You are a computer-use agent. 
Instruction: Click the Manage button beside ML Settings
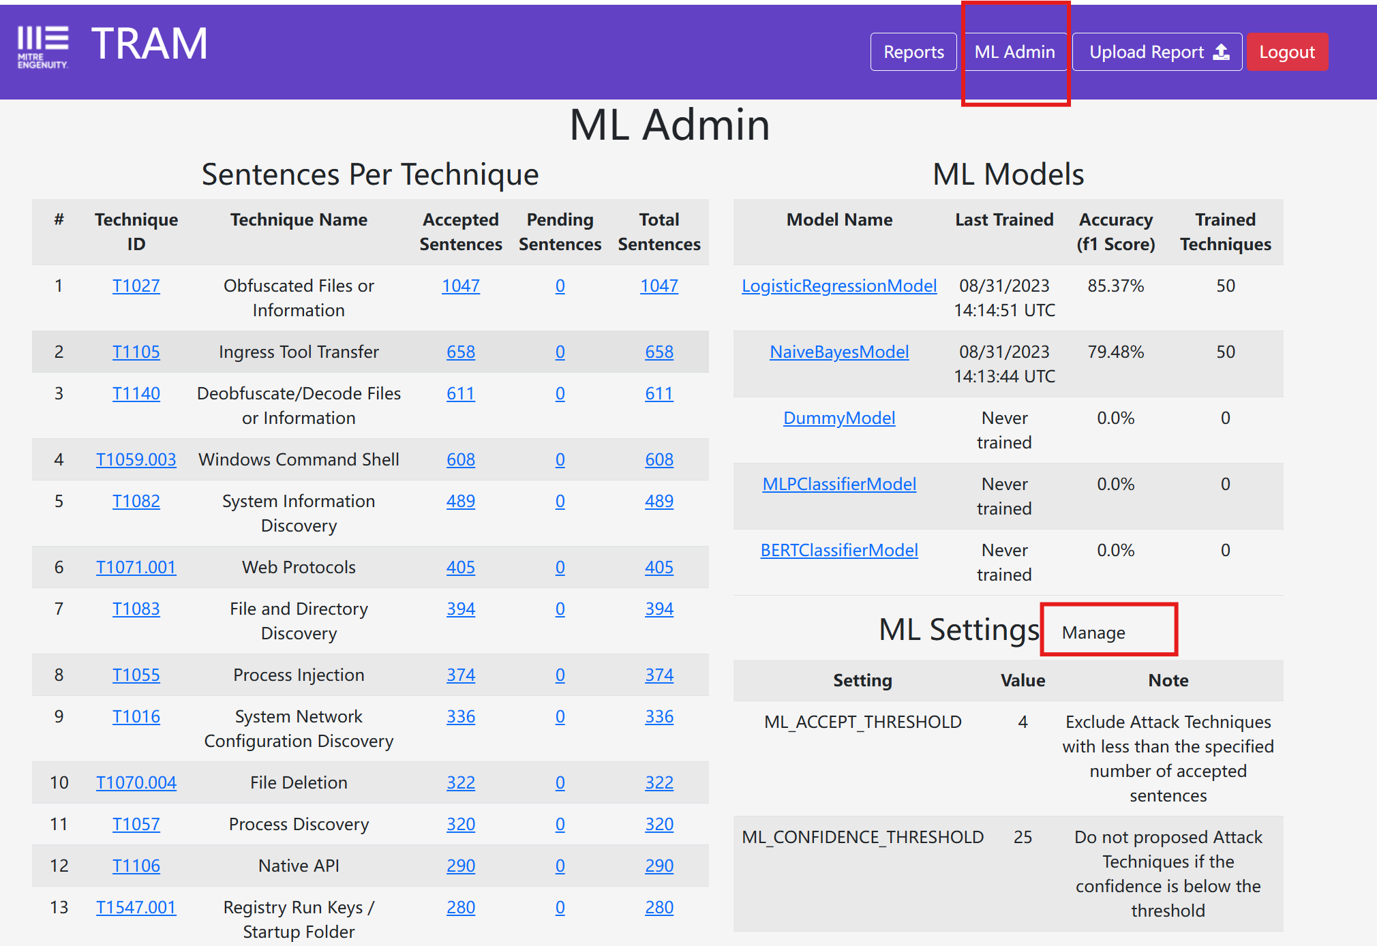tap(1093, 632)
